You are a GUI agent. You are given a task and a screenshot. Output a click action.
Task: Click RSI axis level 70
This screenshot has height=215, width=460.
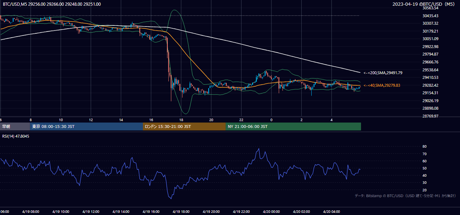coord(425,154)
